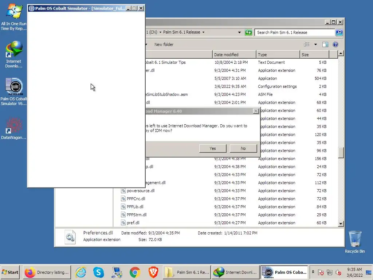Click the file list scrollbar thumb
Image resolution: width=373 pixels, height=280 pixels.
(341, 153)
